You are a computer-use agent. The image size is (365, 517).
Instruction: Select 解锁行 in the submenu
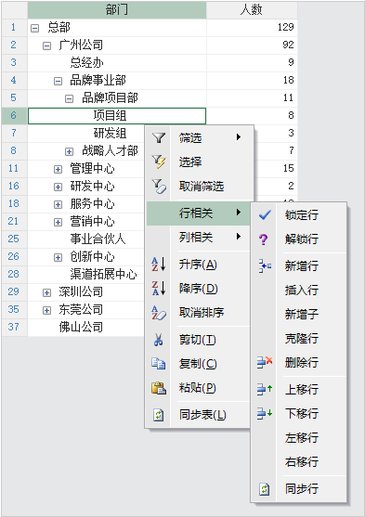click(x=299, y=239)
